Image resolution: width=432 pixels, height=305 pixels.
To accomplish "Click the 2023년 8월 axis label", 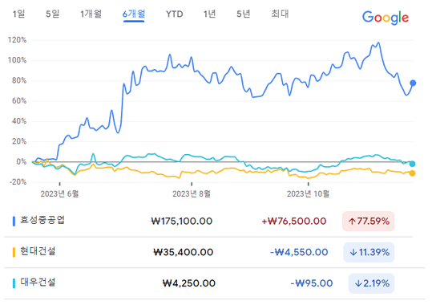I will [192, 194].
